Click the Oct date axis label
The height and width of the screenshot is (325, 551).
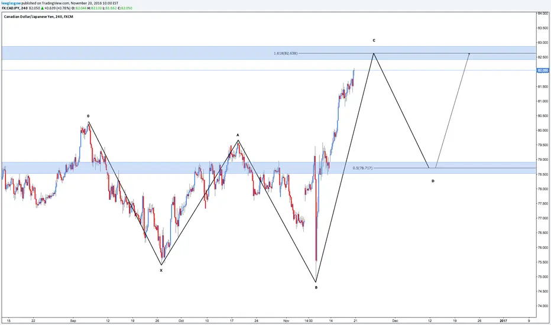pyautogui.click(x=181, y=320)
